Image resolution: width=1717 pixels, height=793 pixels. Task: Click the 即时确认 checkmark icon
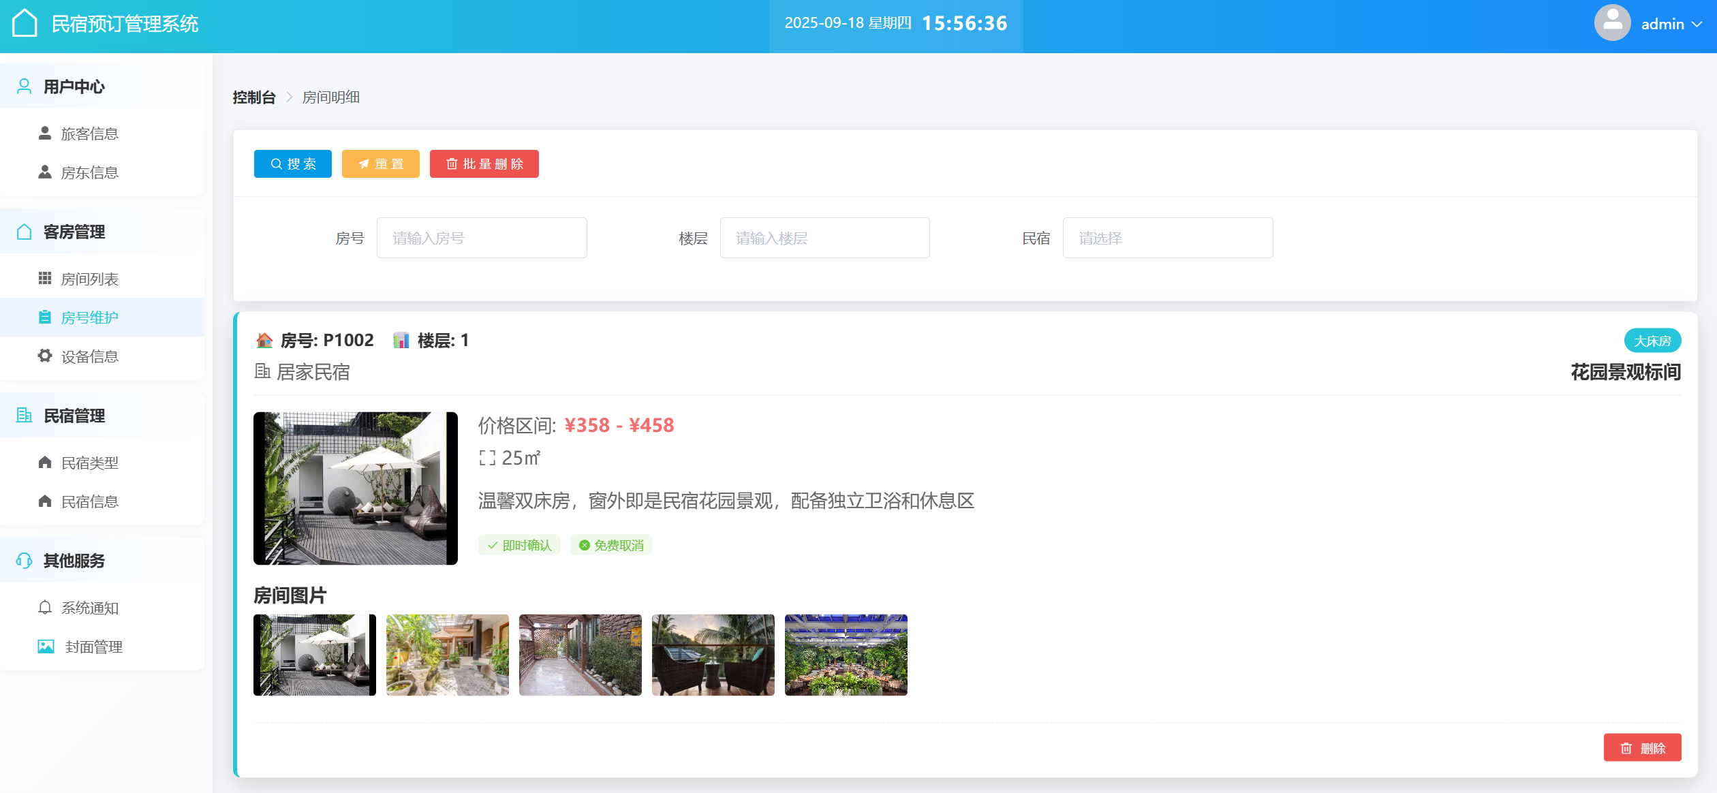493,545
